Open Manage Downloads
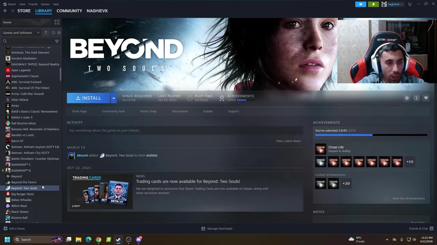The image size is (437, 245). [x=217, y=229]
